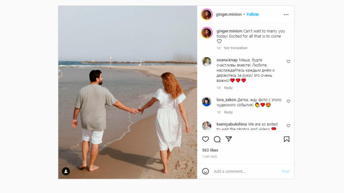View the 563 likes list

(x=210, y=150)
